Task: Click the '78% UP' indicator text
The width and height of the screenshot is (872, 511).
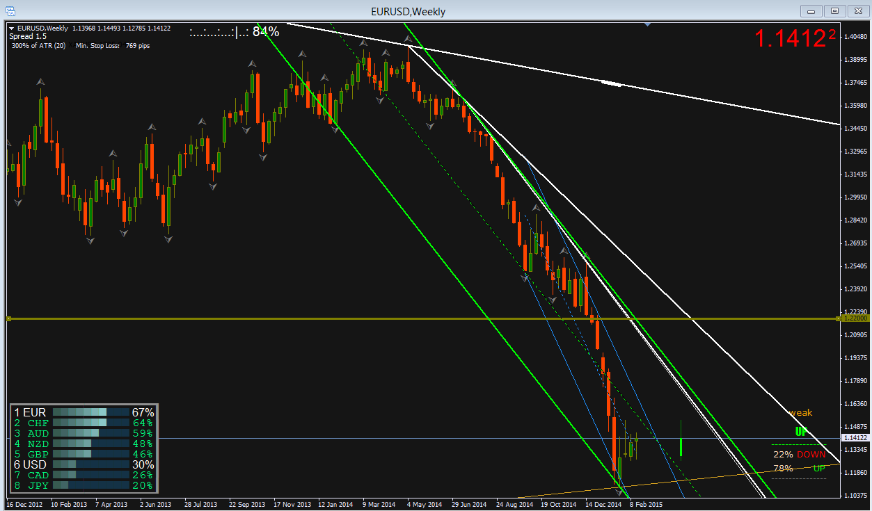Action: pyautogui.click(x=799, y=469)
